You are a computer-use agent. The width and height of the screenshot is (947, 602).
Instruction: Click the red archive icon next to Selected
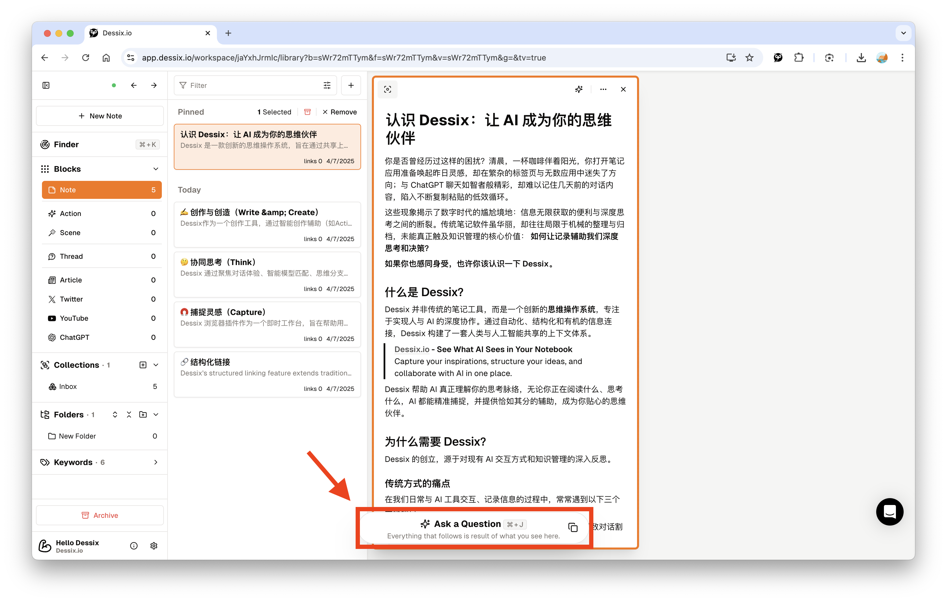click(308, 112)
